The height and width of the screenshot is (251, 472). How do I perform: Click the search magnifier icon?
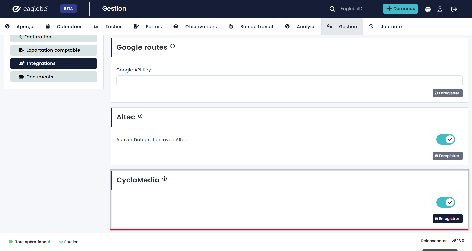[332, 9]
